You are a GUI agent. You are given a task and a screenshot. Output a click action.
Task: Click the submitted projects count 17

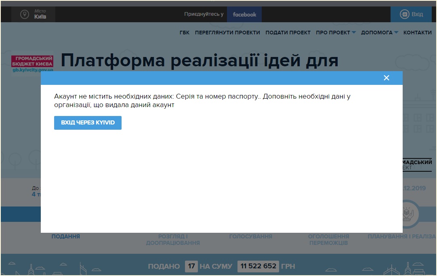pyautogui.click(x=191, y=266)
